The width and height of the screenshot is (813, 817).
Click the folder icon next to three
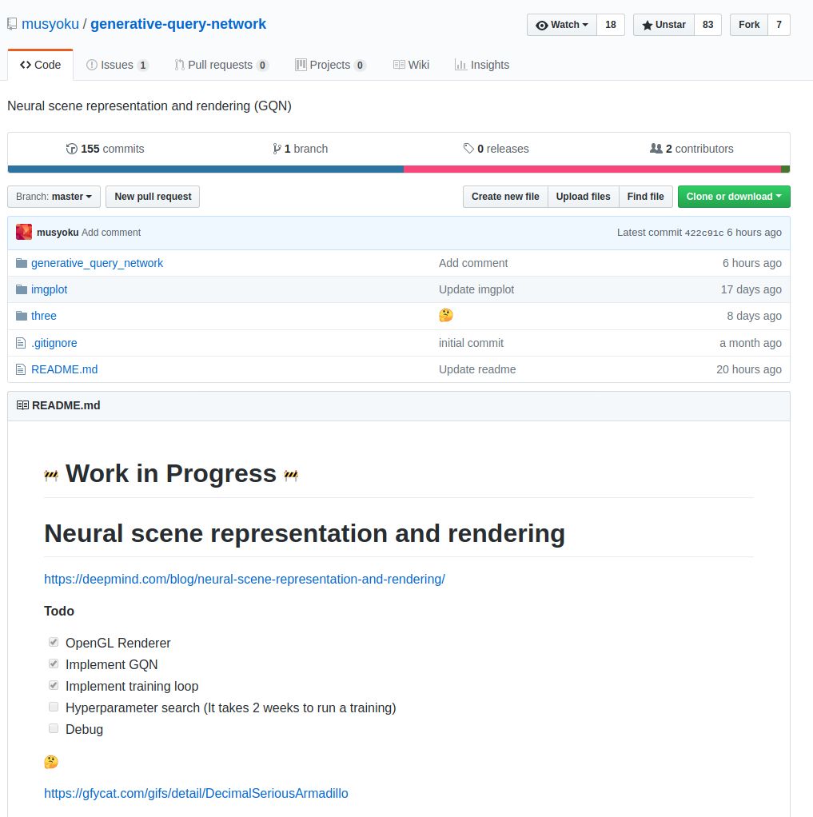(22, 316)
